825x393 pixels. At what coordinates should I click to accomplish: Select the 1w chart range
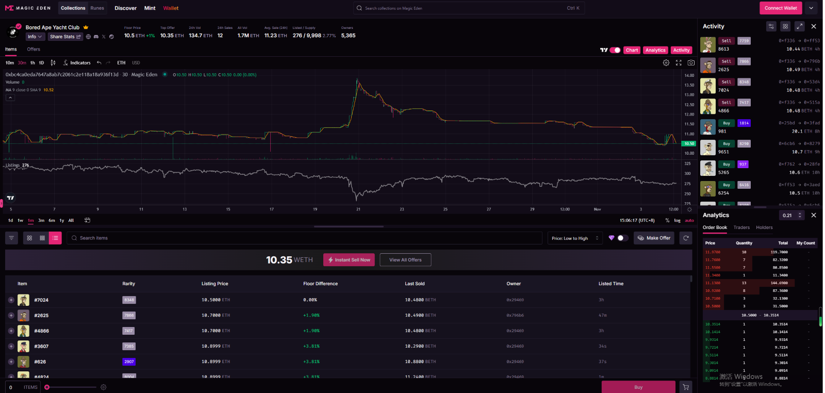(x=21, y=220)
